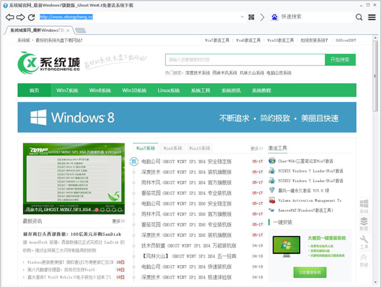Open the 系统教程 navigation menu item

point(262,90)
